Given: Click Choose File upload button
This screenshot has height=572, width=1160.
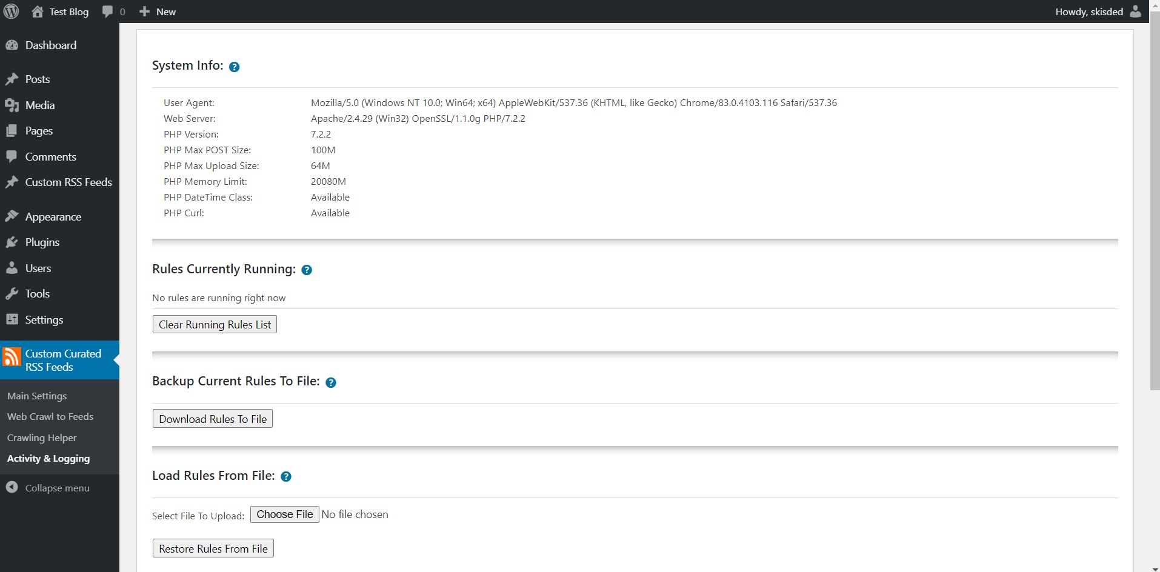Looking at the screenshot, I should tap(285, 514).
